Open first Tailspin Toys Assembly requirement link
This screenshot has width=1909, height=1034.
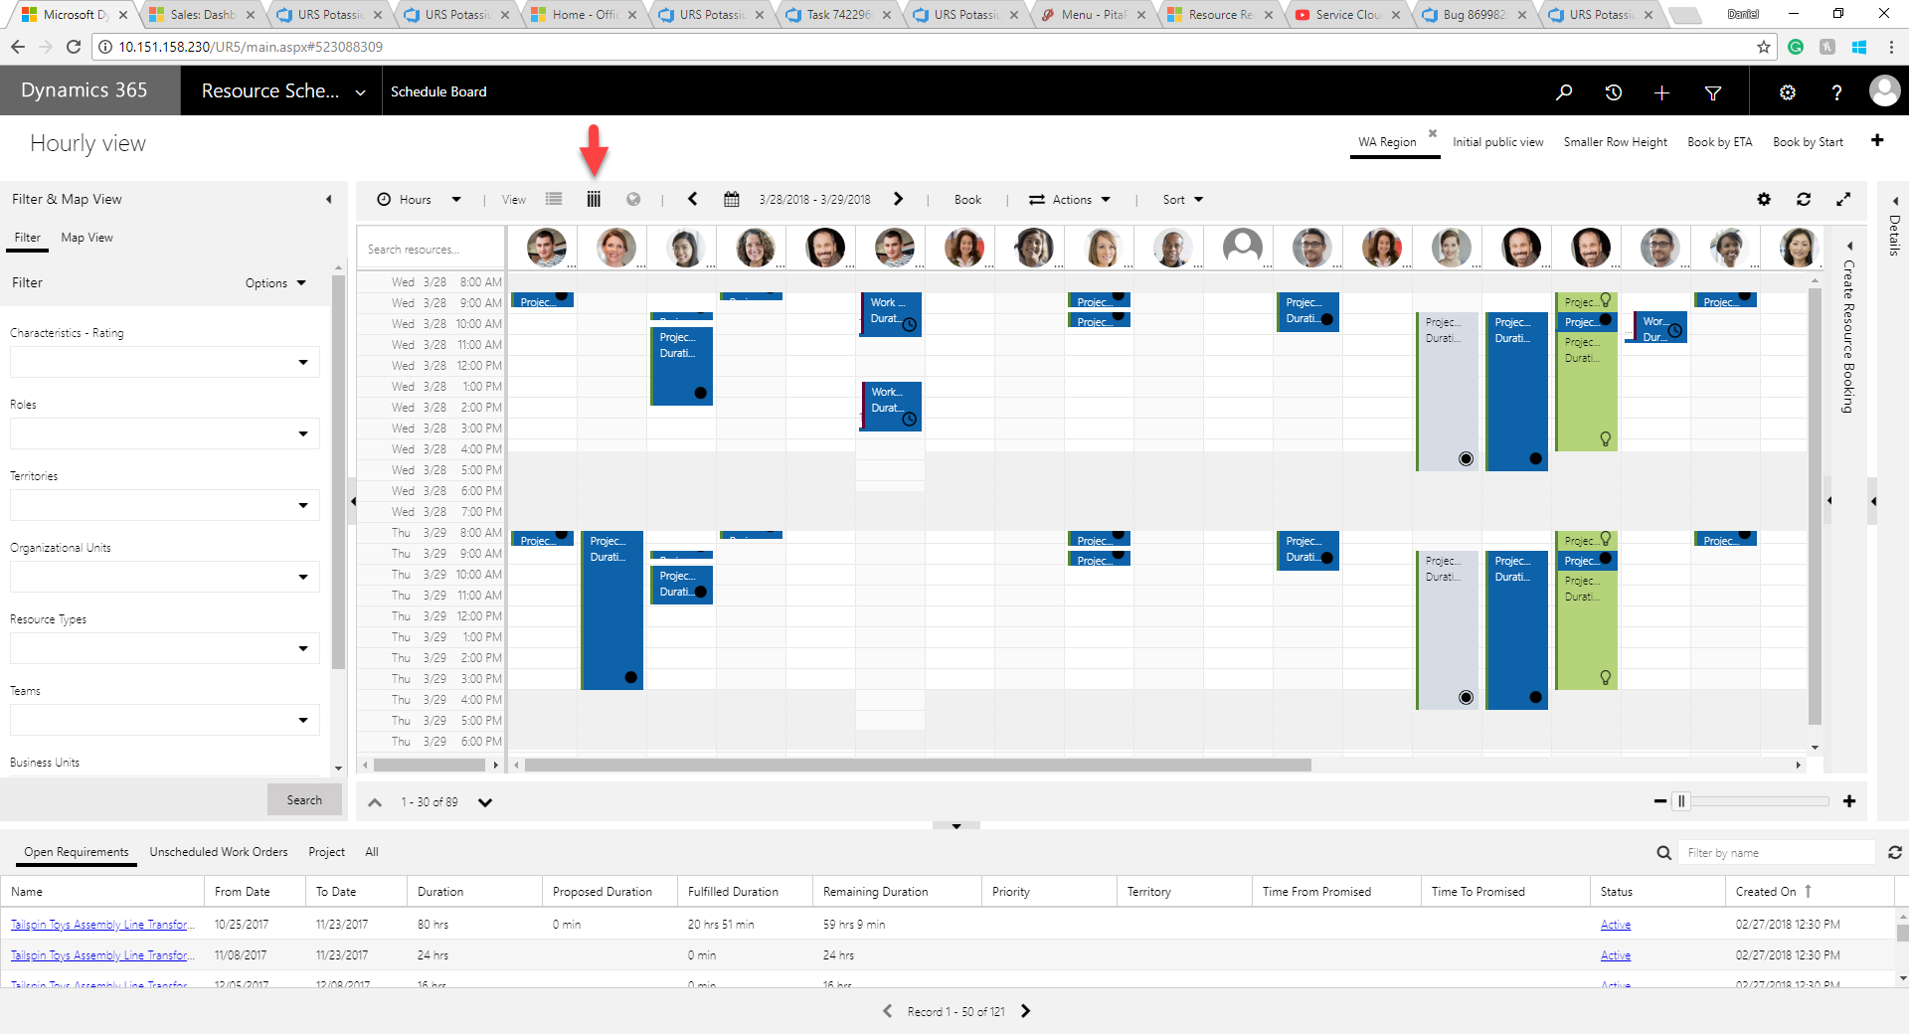99,925
